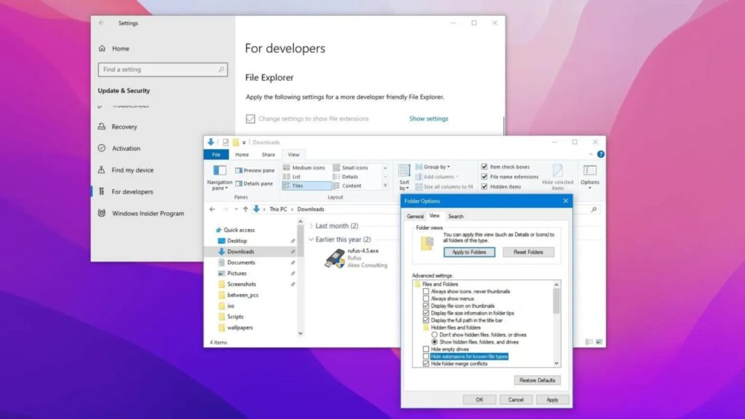Expand the Group by dropdown
745x419 pixels.
[x=436, y=167]
